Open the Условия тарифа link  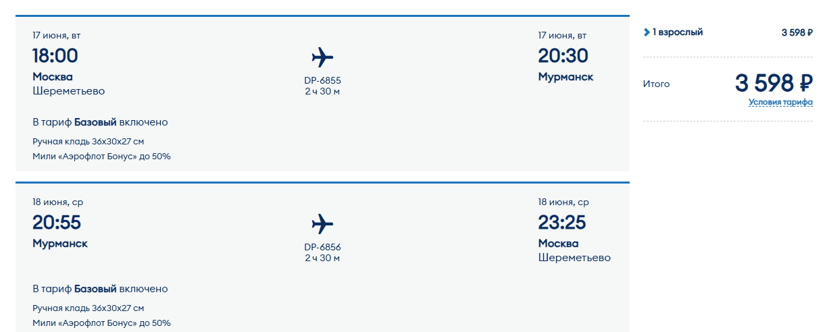(x=780, y=103)
